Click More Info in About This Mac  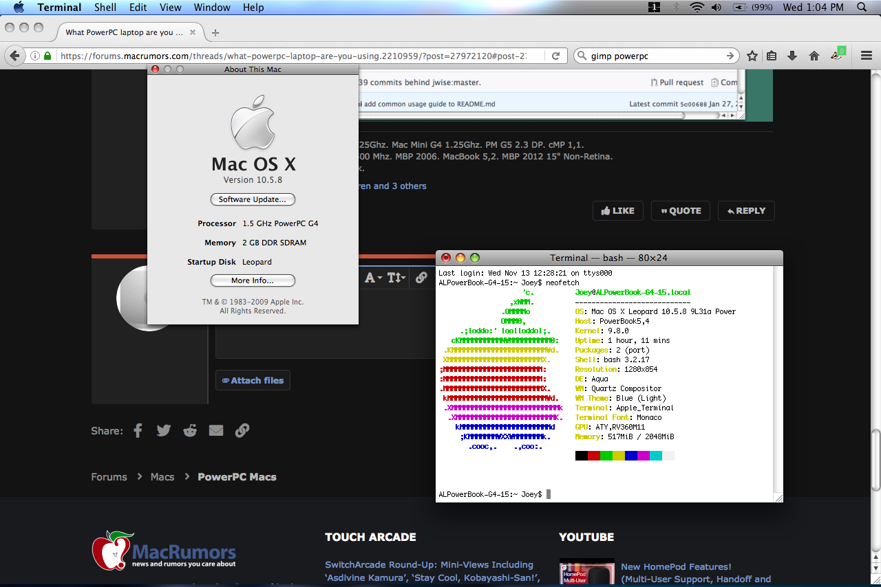253,280
